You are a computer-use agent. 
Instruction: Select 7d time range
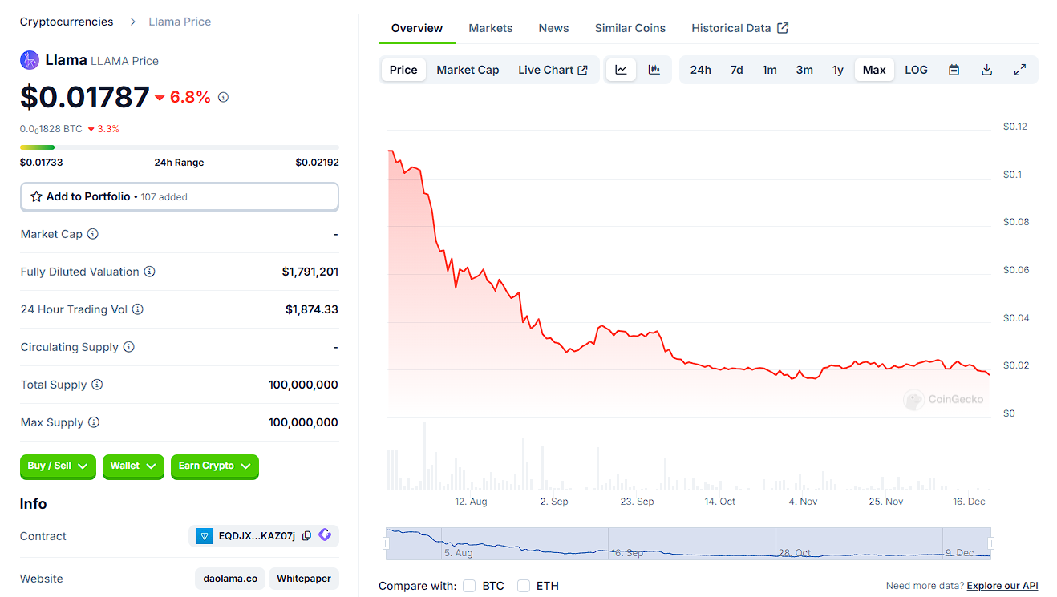(x=736, y=70)
